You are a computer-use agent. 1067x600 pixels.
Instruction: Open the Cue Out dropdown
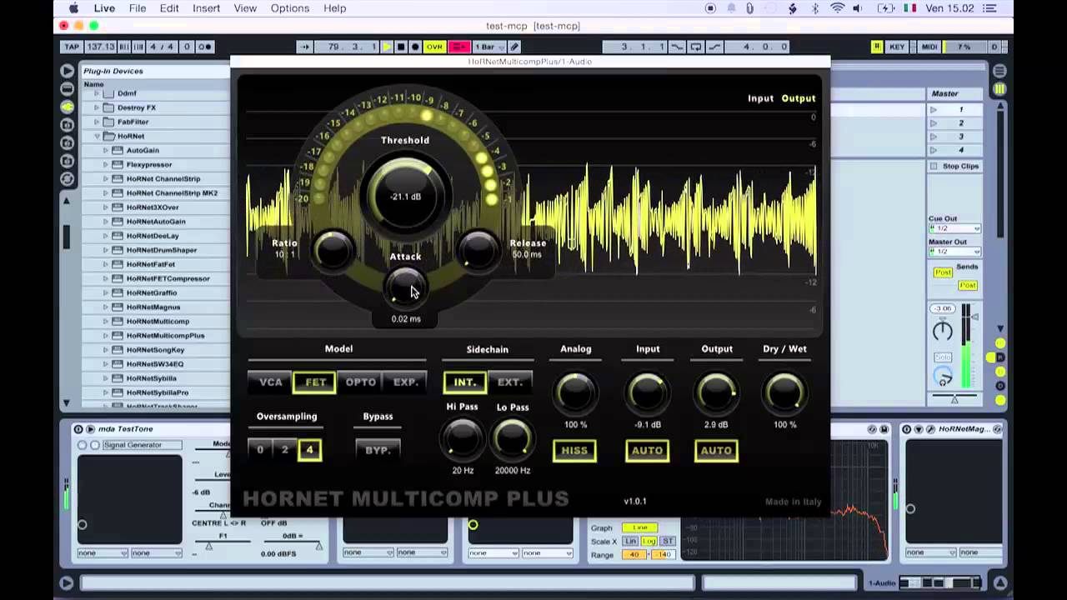pos(954,228)
